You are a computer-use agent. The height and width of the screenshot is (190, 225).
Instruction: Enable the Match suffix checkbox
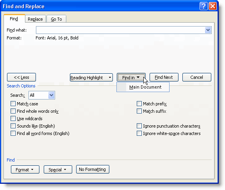point(139,111)
